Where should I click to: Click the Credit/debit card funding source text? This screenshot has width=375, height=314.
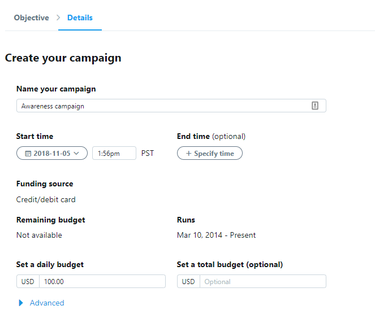46,199
